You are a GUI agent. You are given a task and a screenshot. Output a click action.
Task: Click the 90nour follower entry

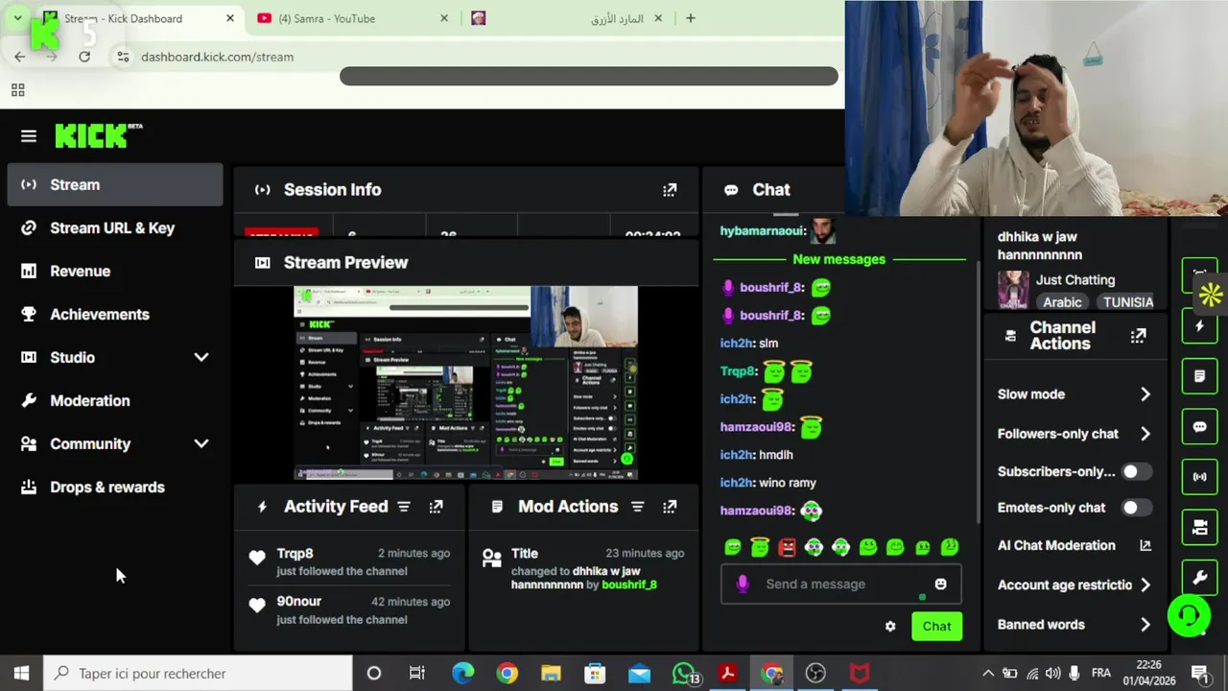(349, 610)
